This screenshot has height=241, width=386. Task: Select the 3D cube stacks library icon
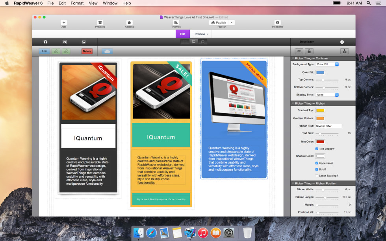[45, 42]
